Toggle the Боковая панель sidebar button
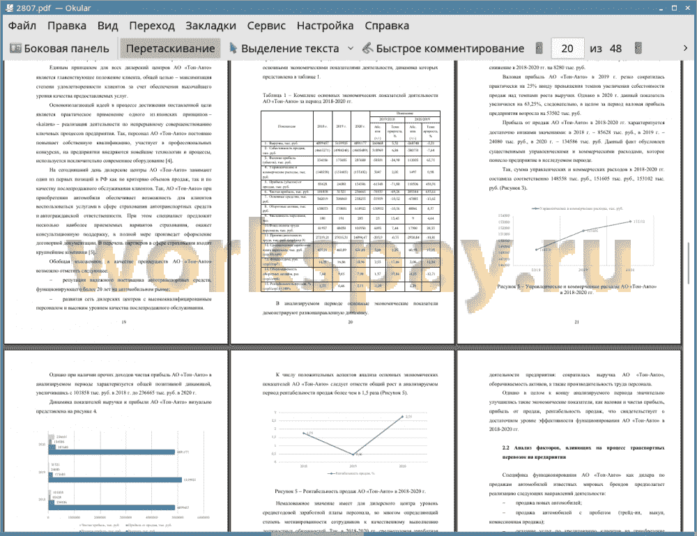 [59, 49]
